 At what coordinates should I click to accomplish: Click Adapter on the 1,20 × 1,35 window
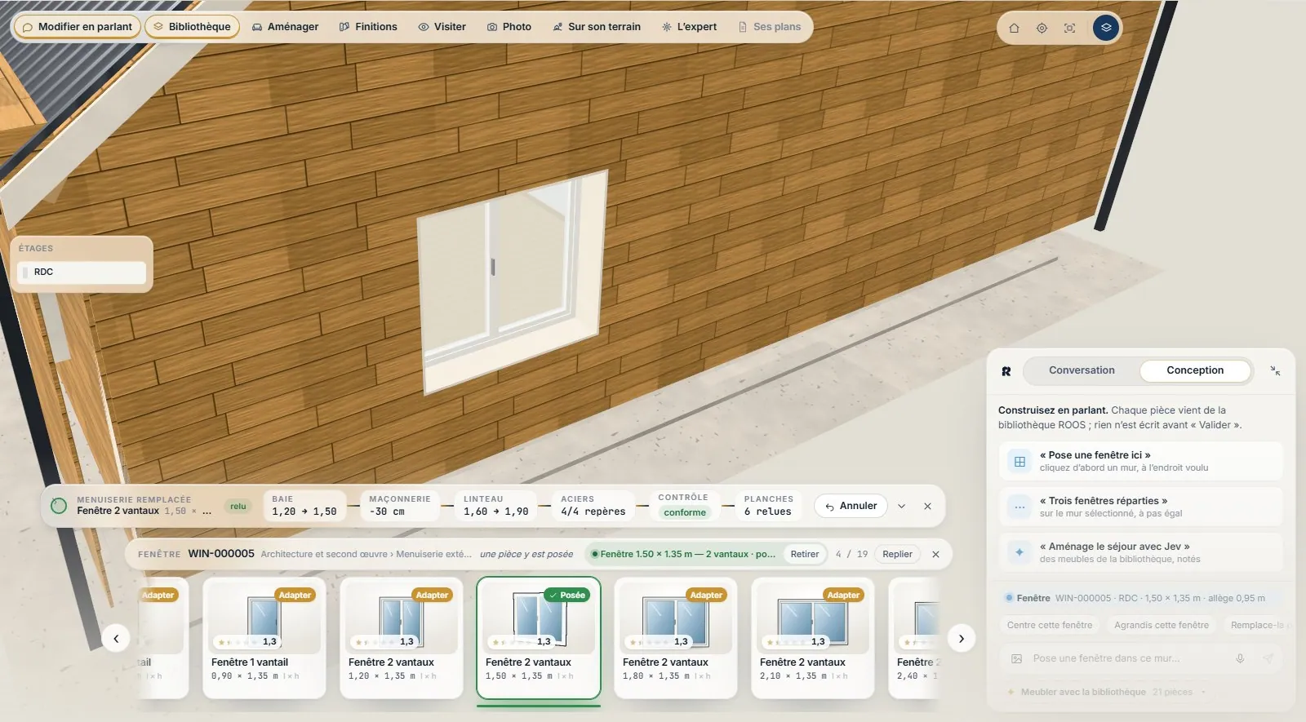(x=432, y=596)
